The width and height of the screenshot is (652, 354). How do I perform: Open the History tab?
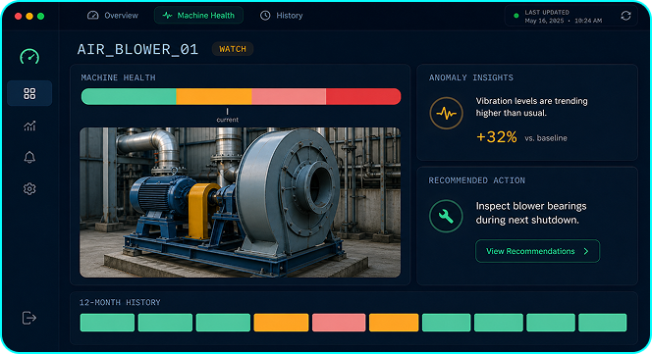pos(282,16)
